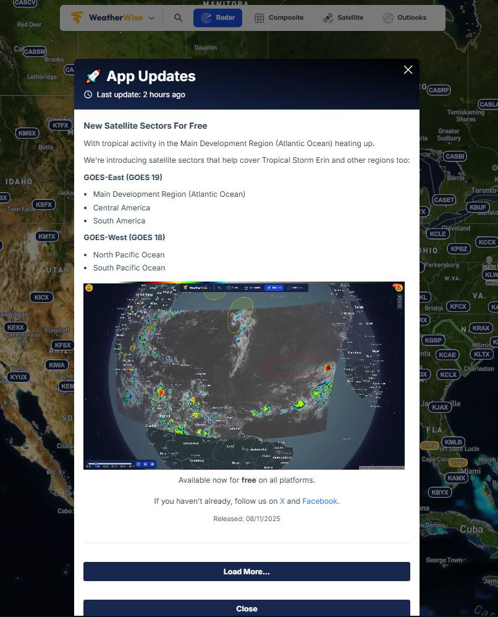Click the 'South Pacific Ocean' list item
This screenshot has width=498, height=617.
coord(129,267)
